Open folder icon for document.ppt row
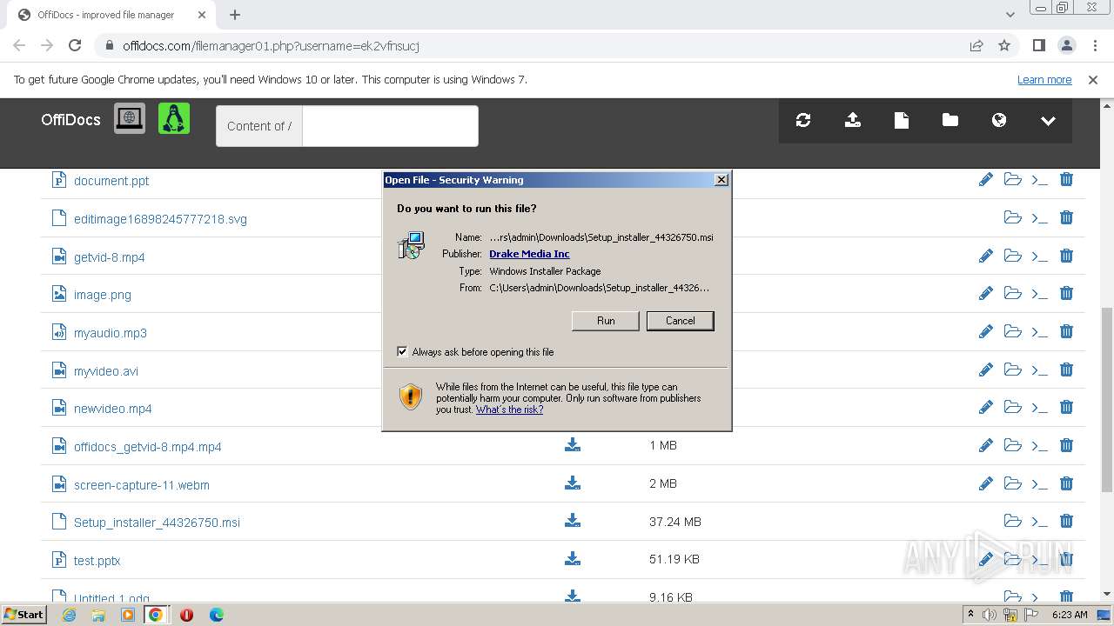This screenshot has width=1114, height=626. (x=1012, y=179)
